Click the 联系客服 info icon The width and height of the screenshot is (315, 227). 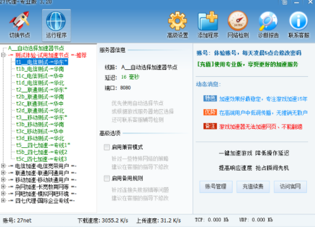coord(298,21)
